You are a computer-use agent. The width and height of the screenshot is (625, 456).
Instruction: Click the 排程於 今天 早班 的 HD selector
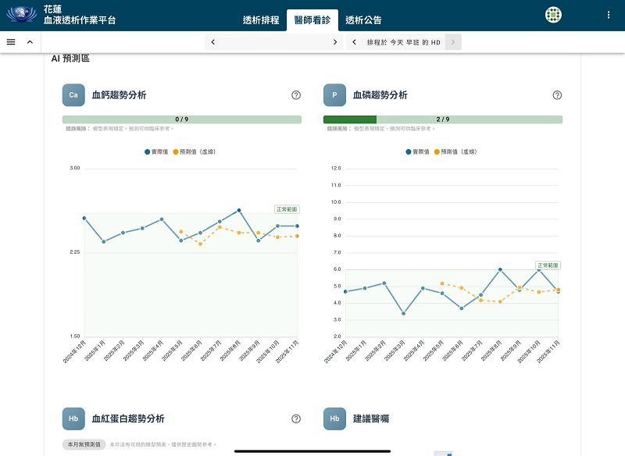tap(404, 42)
